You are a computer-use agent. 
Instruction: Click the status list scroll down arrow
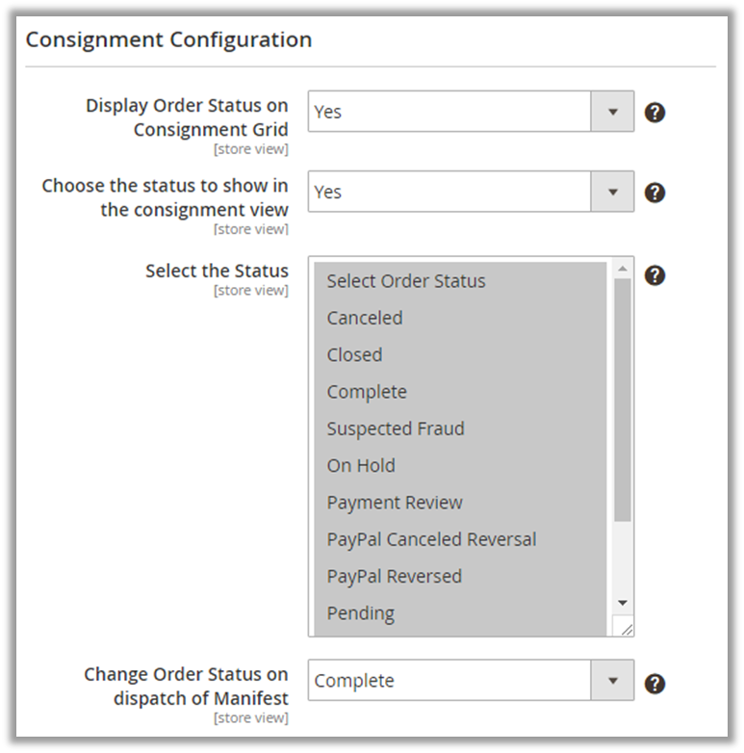pos(623,603)
